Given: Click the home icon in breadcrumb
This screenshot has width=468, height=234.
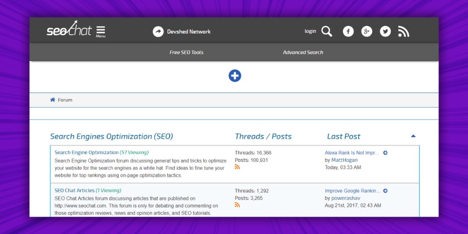Looking at the screenshot, I should coord(53,100).
